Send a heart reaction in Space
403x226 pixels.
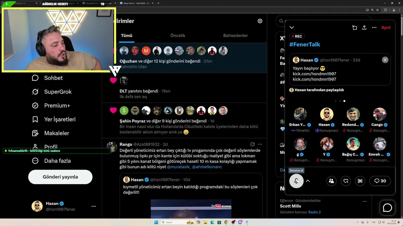tap(346, 181)
